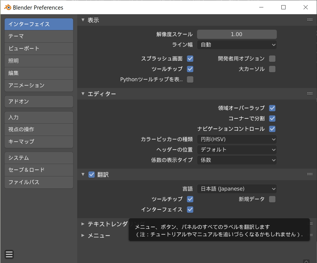
Task: Click the エディター panel drag grip icon
Action: click(x=310, y=94)
